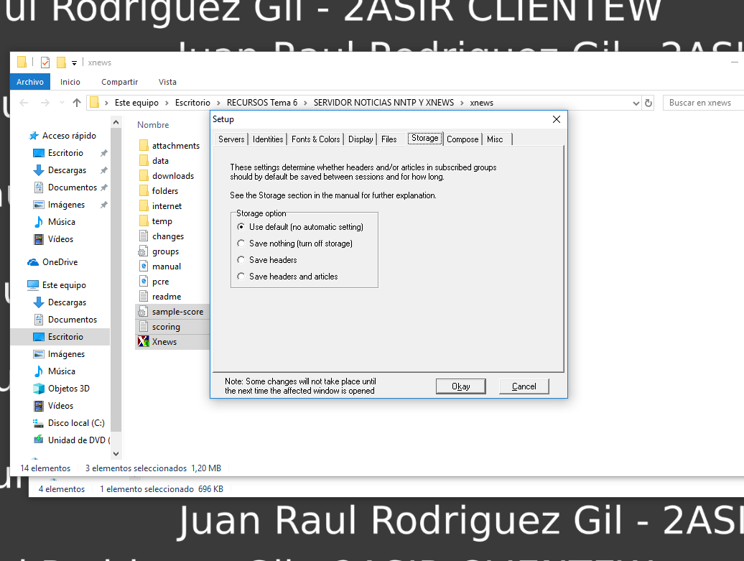
Task: Click the OneDrive cloud icon
Action: coord(33,262)
